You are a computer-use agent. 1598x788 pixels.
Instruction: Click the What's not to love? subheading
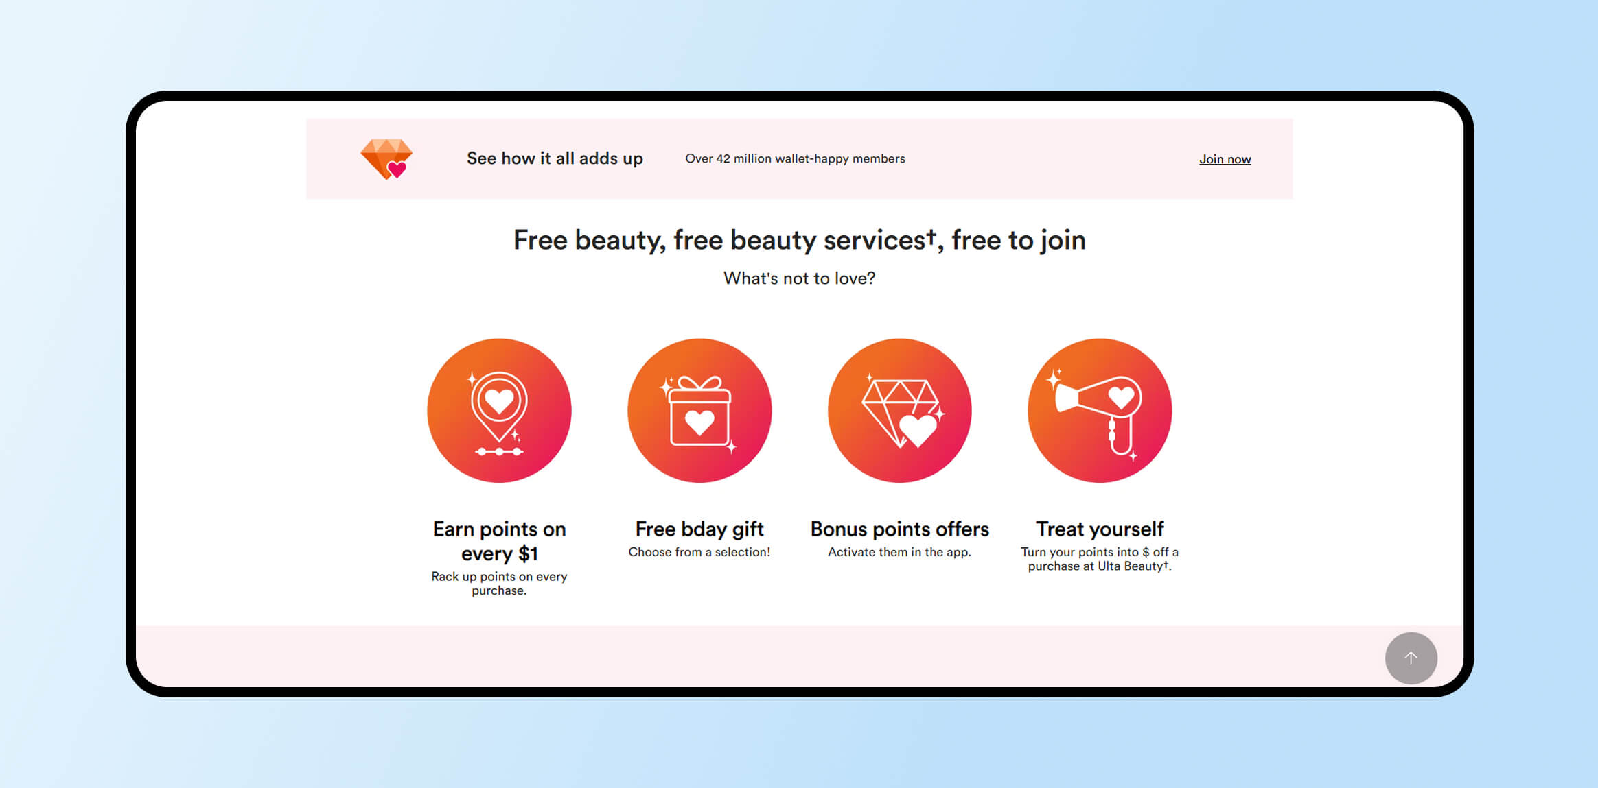[800, 278]
